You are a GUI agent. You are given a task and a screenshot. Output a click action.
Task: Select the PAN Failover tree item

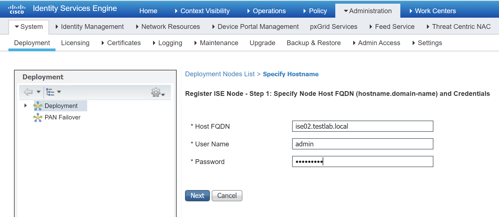63,117
